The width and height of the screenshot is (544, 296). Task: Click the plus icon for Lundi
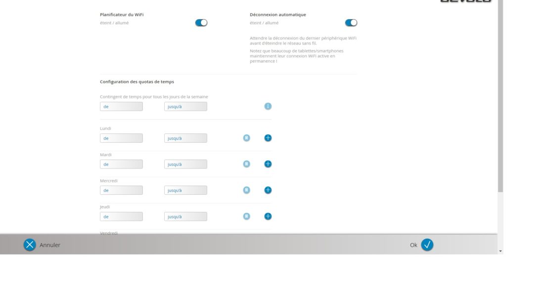pos(268,138)
